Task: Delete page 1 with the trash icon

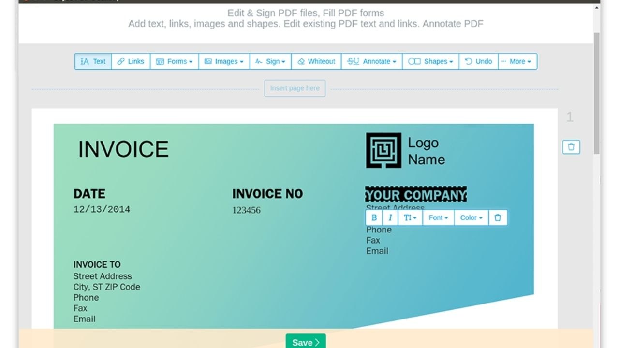Action: point(571,147)
